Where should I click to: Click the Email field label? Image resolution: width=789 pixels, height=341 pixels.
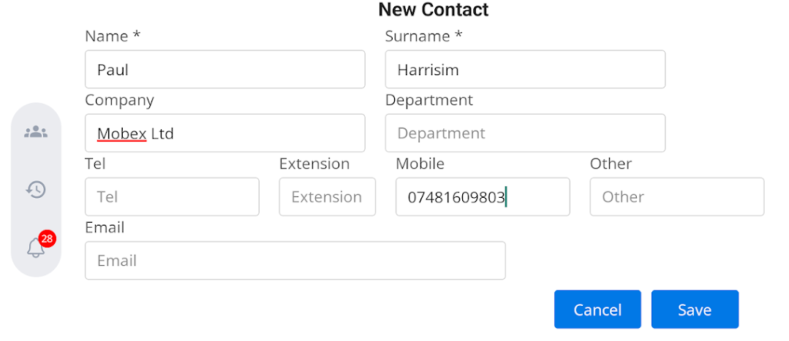pos(105,227)
